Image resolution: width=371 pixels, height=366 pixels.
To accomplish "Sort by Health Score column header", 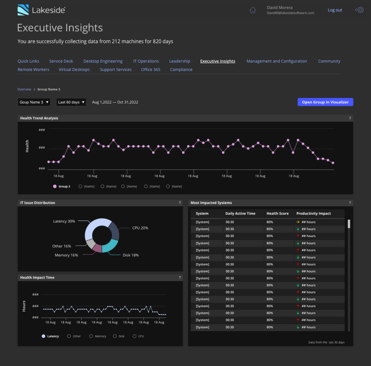I will click(278, 213).
